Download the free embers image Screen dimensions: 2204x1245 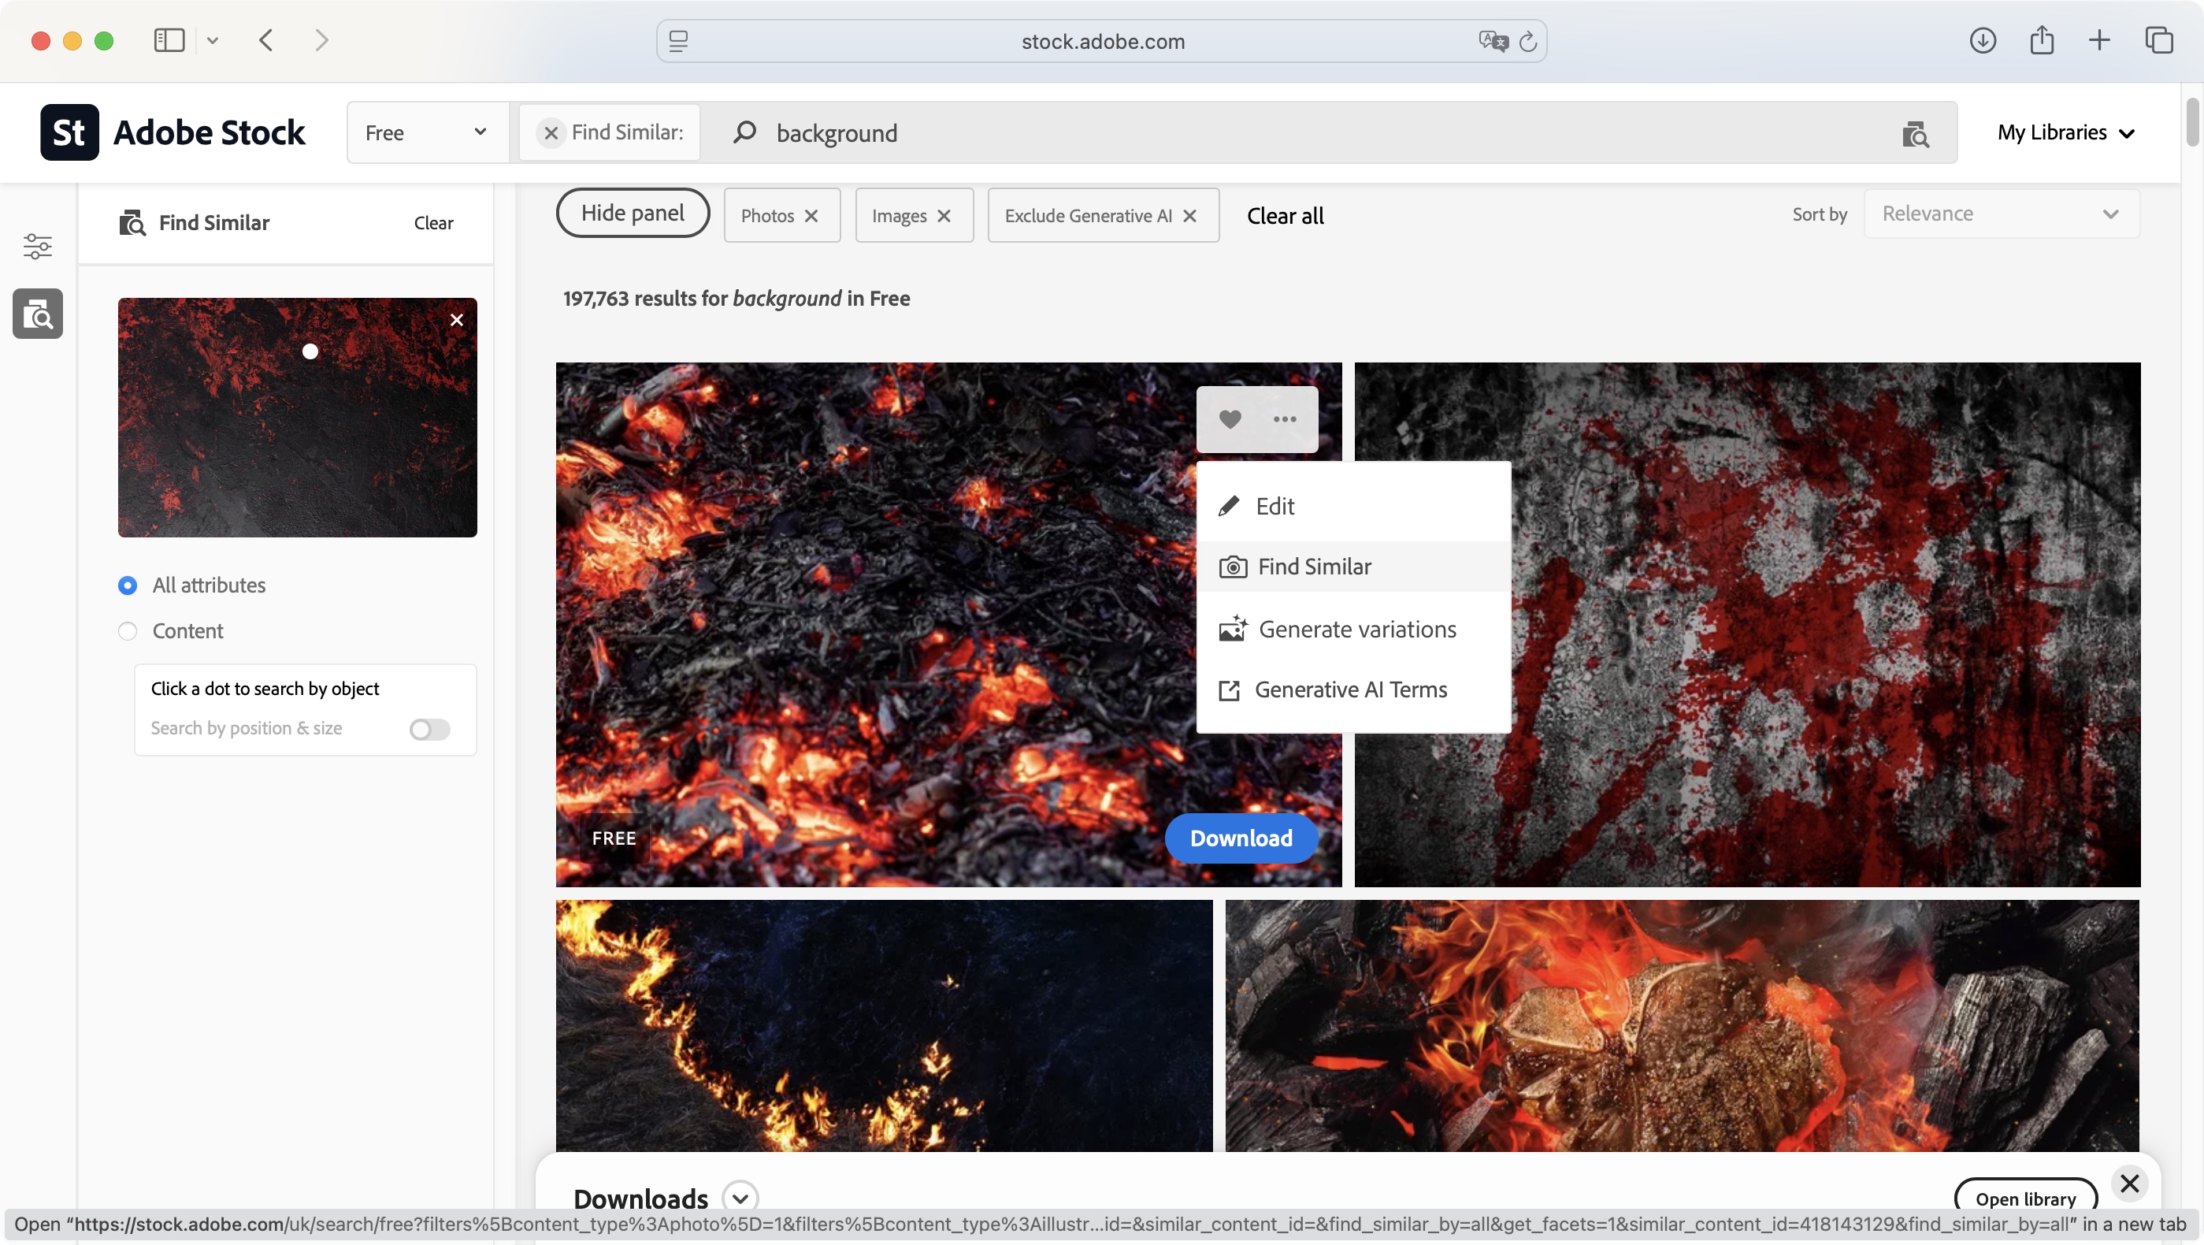point(1241,838)
